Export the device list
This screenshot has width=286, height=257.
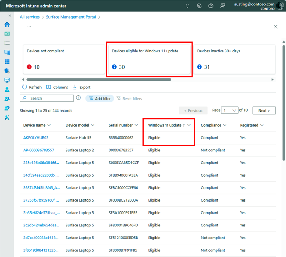coord(81,87)
